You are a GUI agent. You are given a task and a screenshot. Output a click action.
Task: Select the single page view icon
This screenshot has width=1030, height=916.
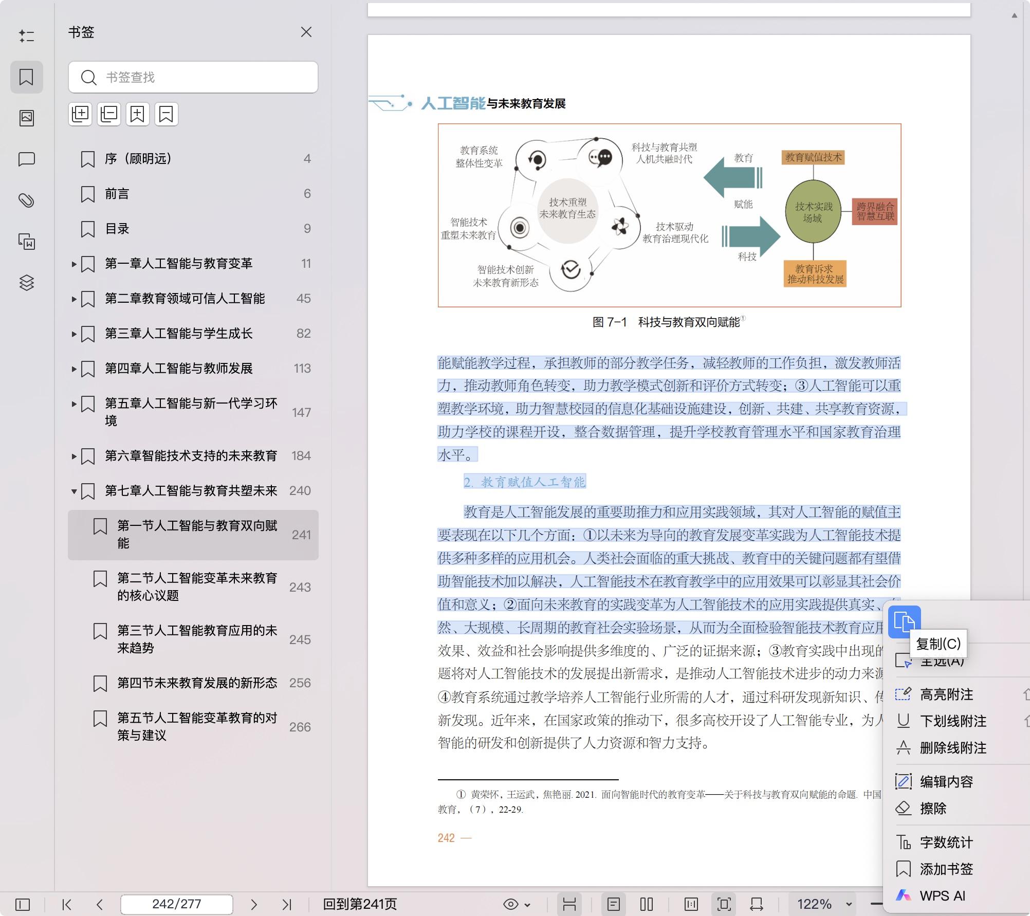point(615,904)
